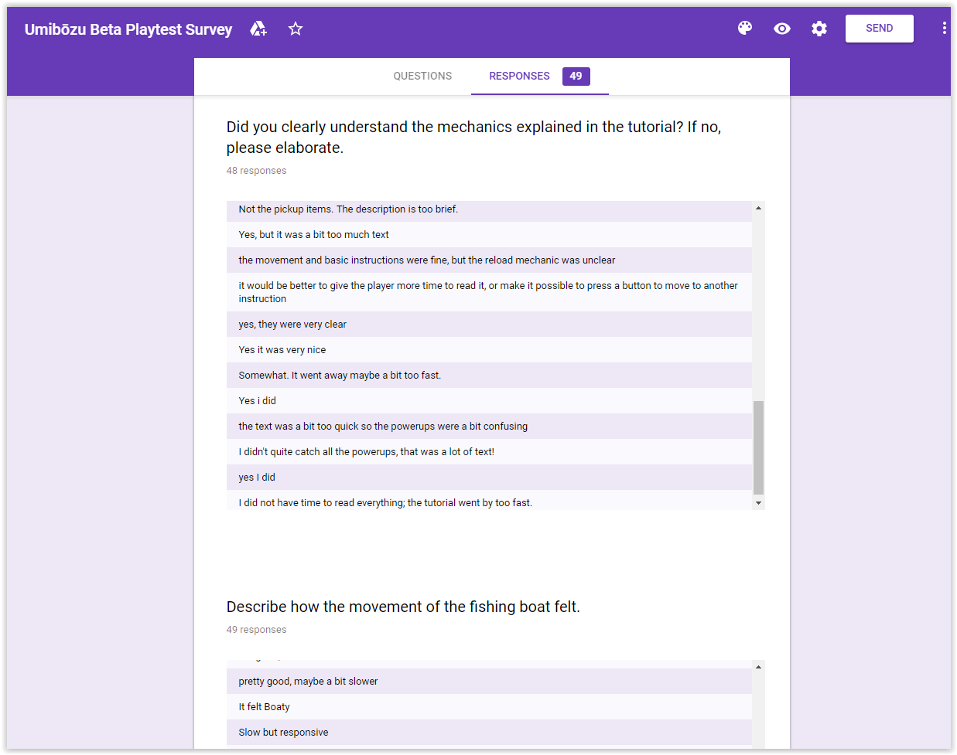957x755 pixels.
Task: Select 'Slow but responsive' response
Action: pos(489,733)
